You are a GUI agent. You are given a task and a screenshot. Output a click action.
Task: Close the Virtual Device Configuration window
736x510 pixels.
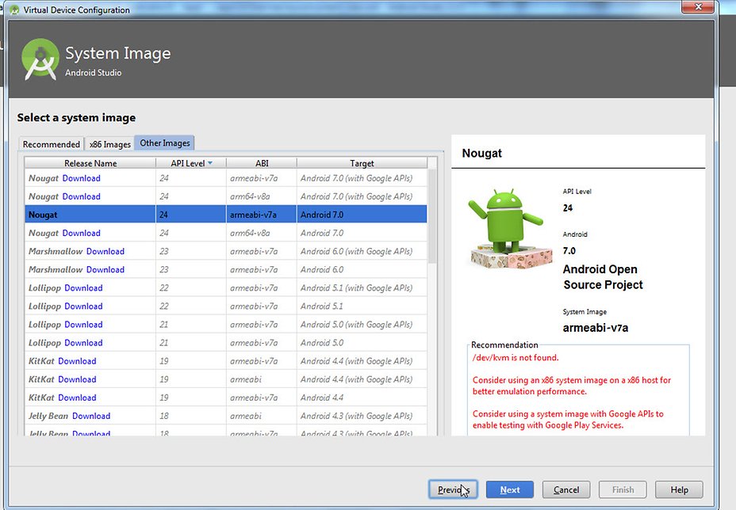coord(698,6)
